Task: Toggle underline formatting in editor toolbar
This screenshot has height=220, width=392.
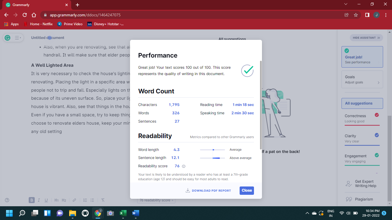Action: [x=46, y=200]
